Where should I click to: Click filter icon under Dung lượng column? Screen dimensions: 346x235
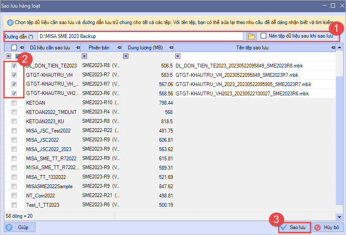point(126,56)
